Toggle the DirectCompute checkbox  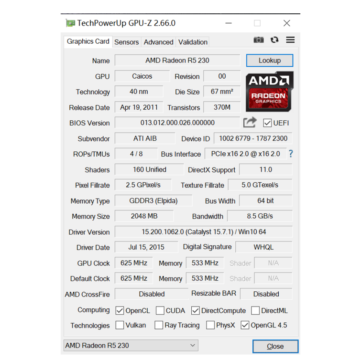tap(195, 310)
